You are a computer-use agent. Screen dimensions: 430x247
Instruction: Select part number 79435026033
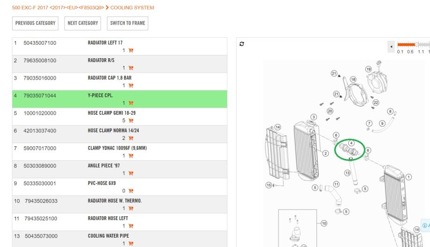41,201
